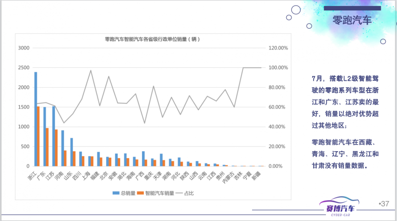Click right axis value 0.00%
Viewport: 397px width, 221px height.
point(275,166)
